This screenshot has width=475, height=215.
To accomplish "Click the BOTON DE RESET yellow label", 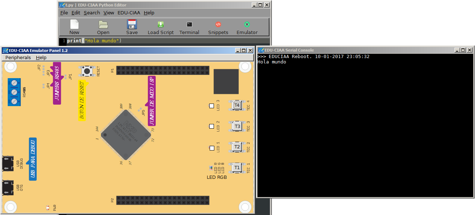I will click(x=82, y=101).
